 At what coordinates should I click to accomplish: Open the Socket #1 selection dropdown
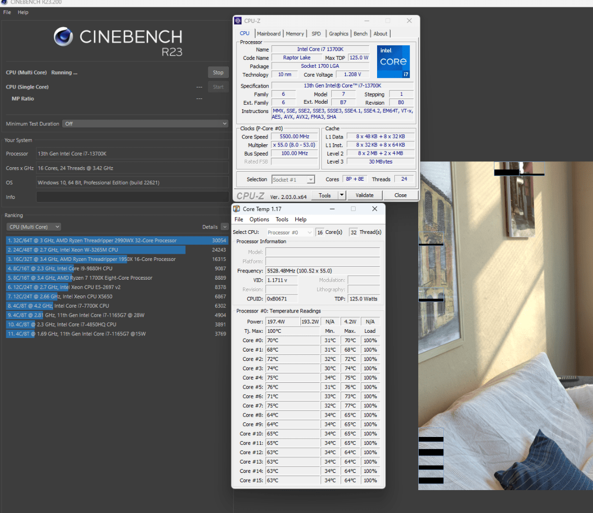[293, 180]
